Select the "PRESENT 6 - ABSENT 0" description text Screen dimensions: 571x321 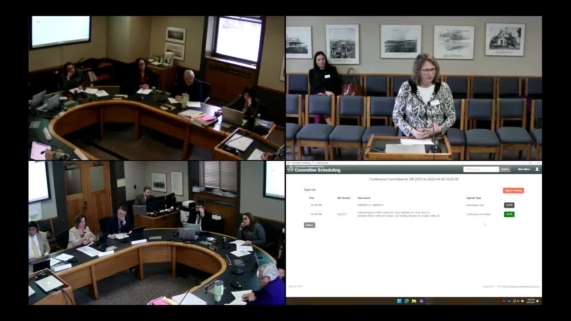pyautogui.click(x=371, y=205)
